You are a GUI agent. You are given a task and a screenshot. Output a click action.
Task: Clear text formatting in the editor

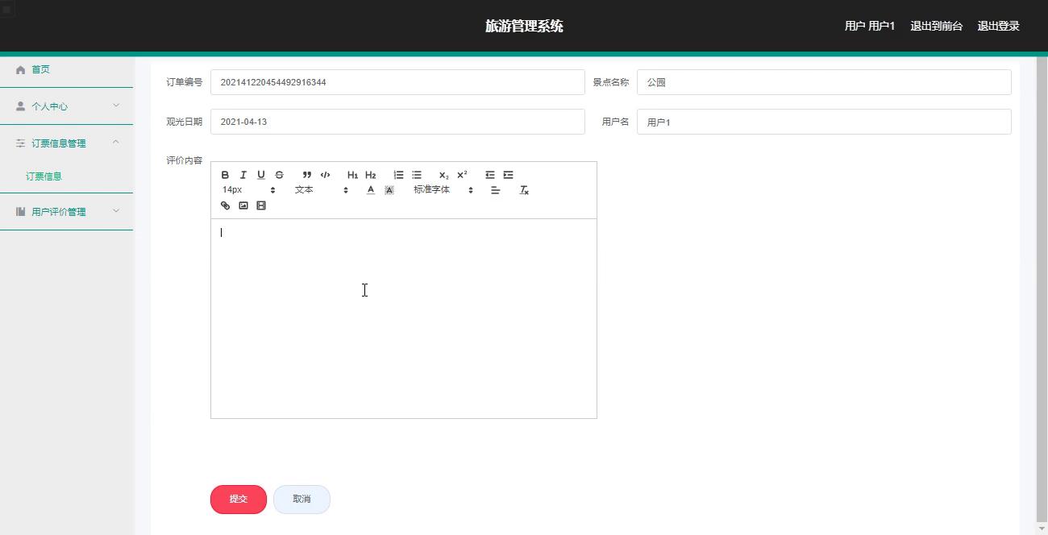[524, 190]
